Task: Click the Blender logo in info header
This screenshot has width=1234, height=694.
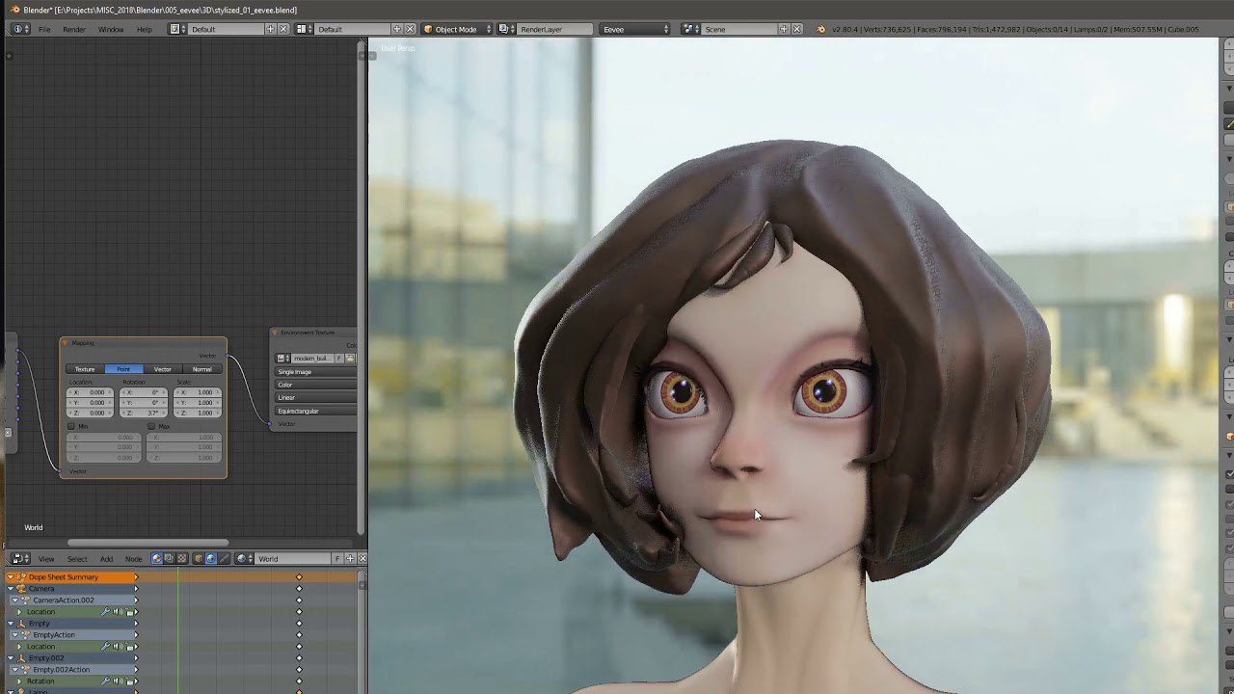Action: tap(821, 29)
